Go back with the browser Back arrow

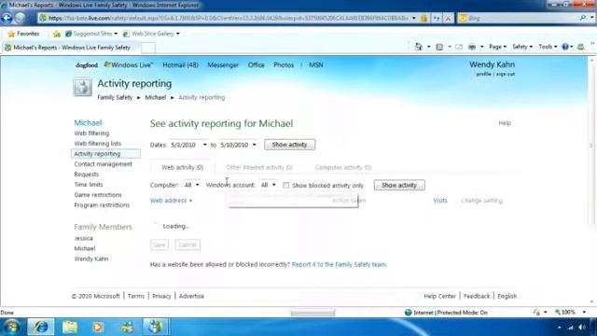tap(7, 18)
